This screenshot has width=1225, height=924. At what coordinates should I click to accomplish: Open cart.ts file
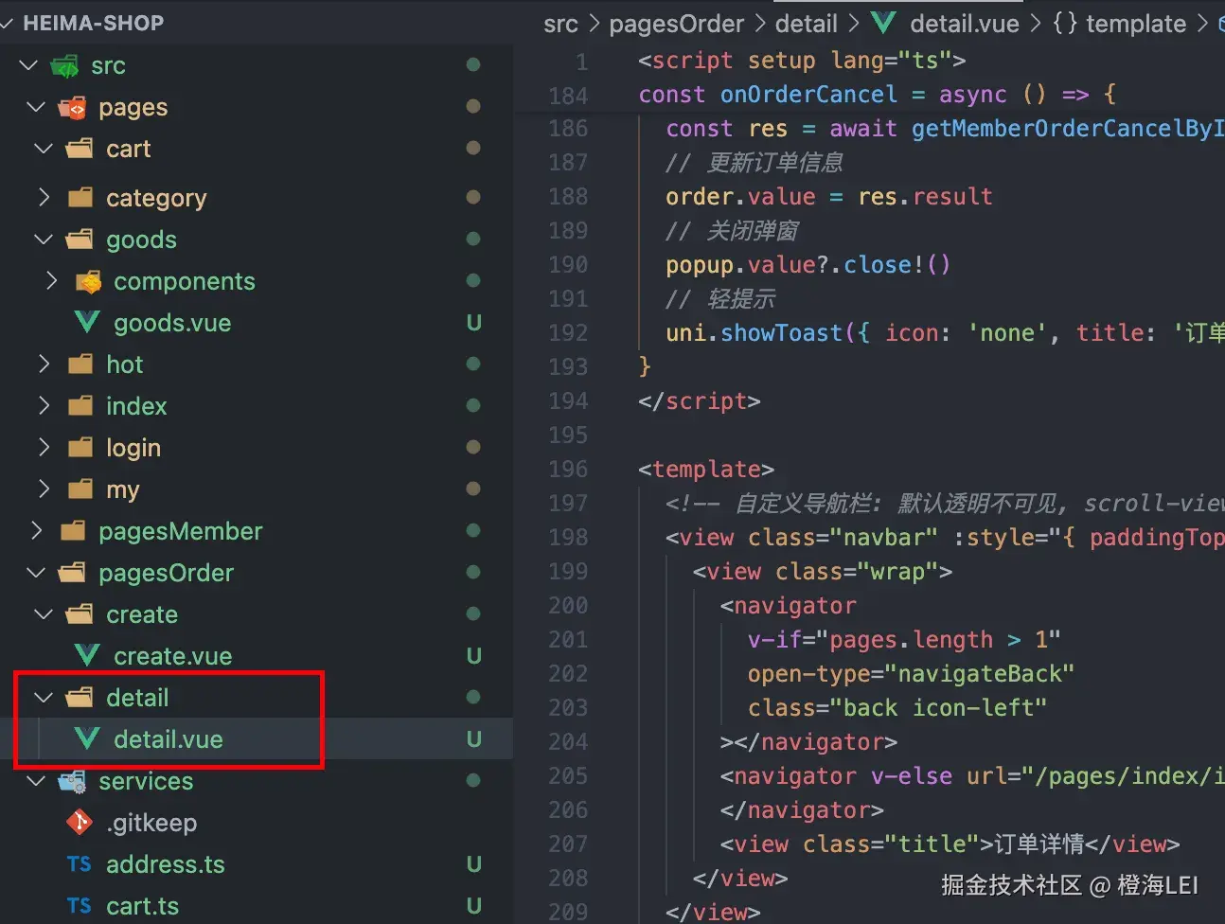click(x=142, y=906)
